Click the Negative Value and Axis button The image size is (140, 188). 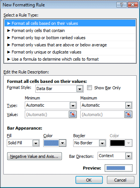click(35, 156)
